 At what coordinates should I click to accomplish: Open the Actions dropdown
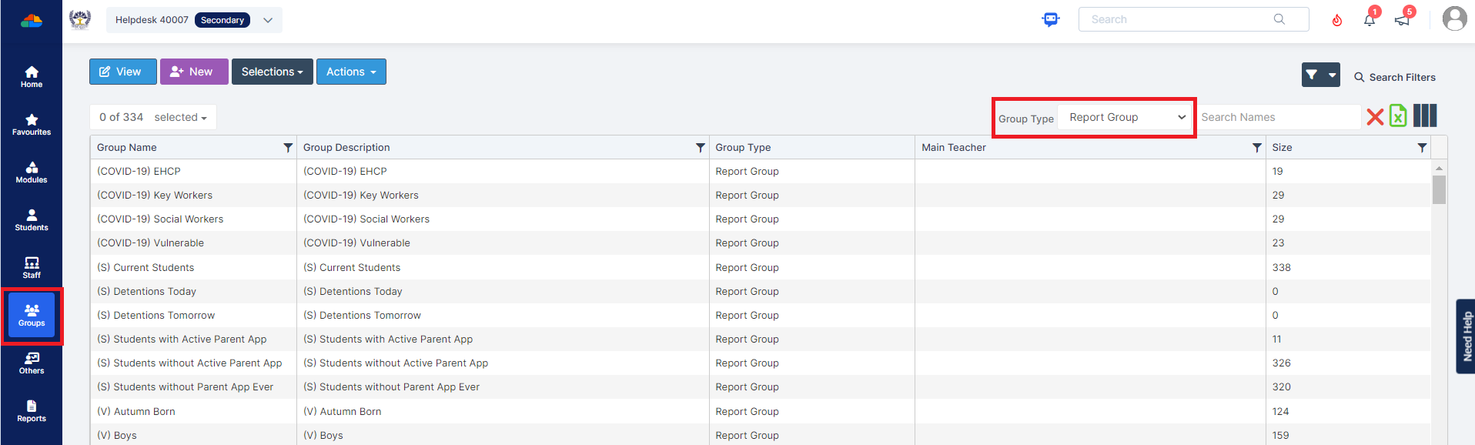tap(351, 72)
